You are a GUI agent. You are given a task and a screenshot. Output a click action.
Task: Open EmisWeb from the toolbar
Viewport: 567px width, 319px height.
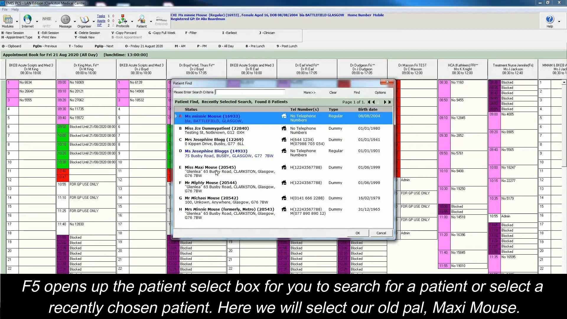point(161,19)
